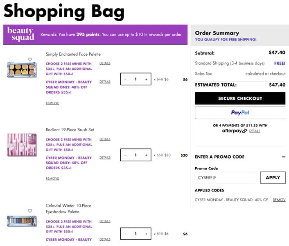The height and width of the screenshot is (246, 289).
Task: Apply the promo code
Action: click(273, 178)
